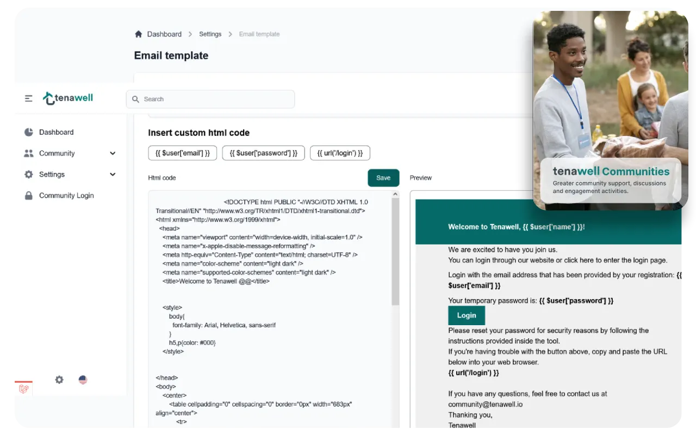Insert the {{ url('/login') }} variable
The width and height of the screenshot is (696, 435).
tap(340, 153)
